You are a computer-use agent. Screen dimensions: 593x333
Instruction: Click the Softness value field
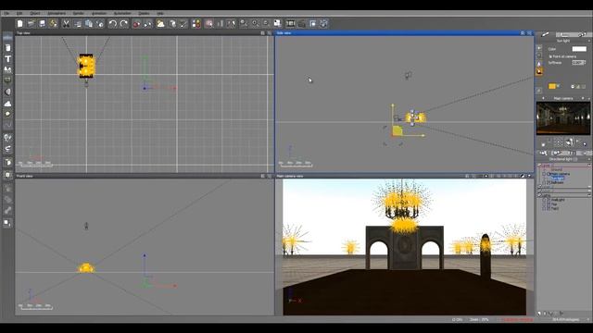click(x=577, y=62)
